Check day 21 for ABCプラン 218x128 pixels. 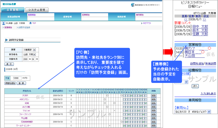(124, 99)
